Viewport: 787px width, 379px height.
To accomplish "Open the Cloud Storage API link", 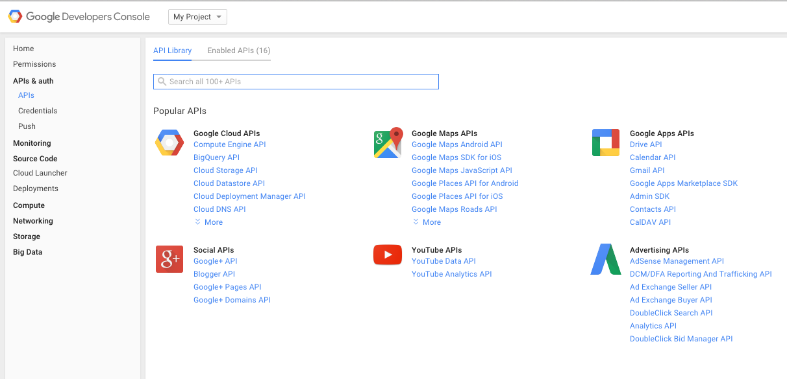I will click(225, 170).
